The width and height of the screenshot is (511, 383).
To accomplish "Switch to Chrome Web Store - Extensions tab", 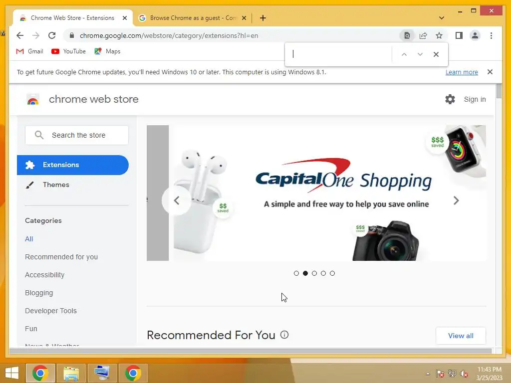I will (x=72, y=18).
